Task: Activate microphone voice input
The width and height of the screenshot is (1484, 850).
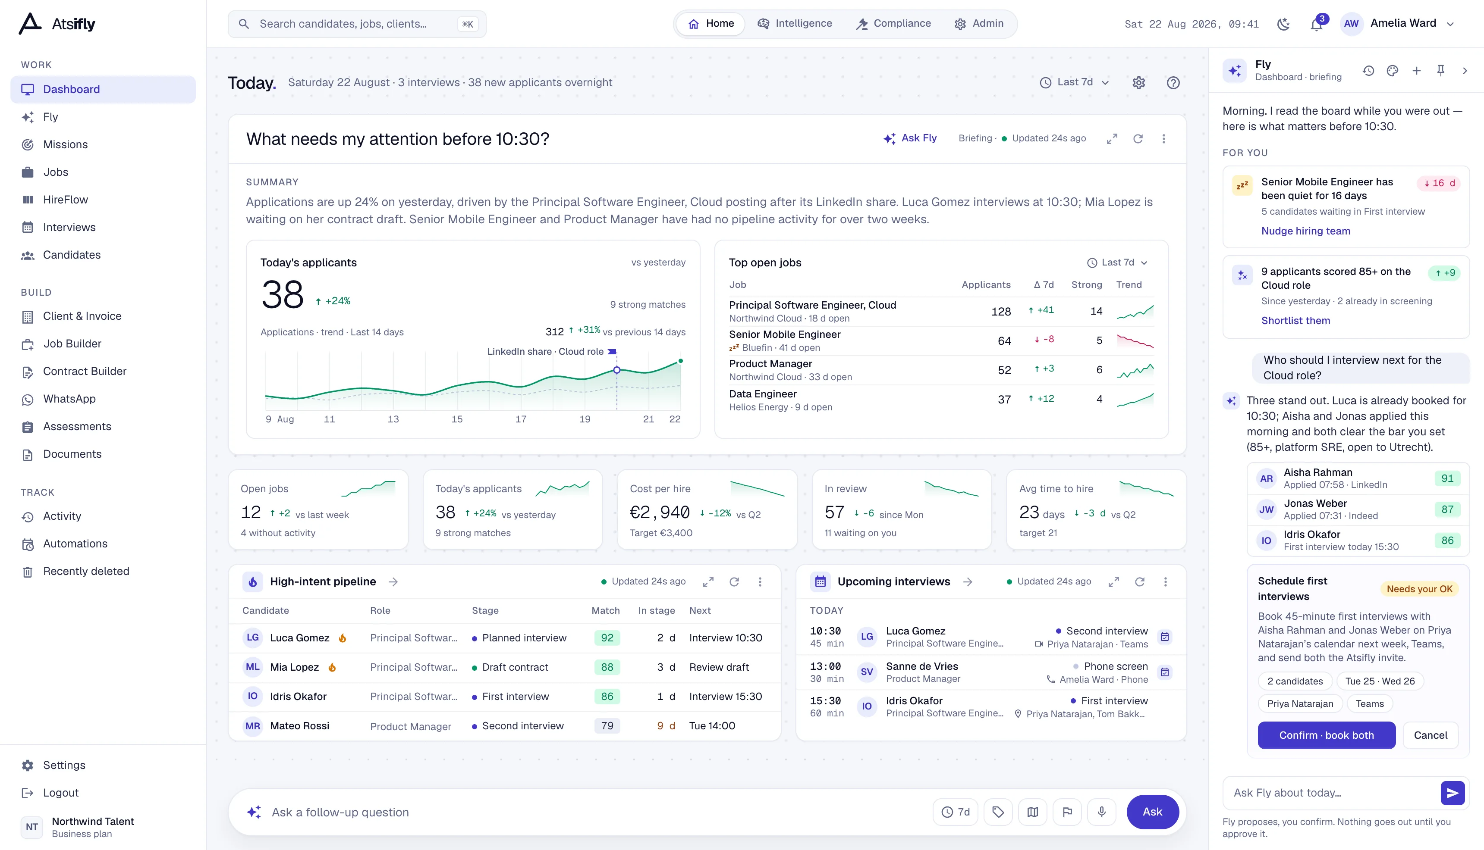Action: pyautogui.click(x=1102, y=812)
